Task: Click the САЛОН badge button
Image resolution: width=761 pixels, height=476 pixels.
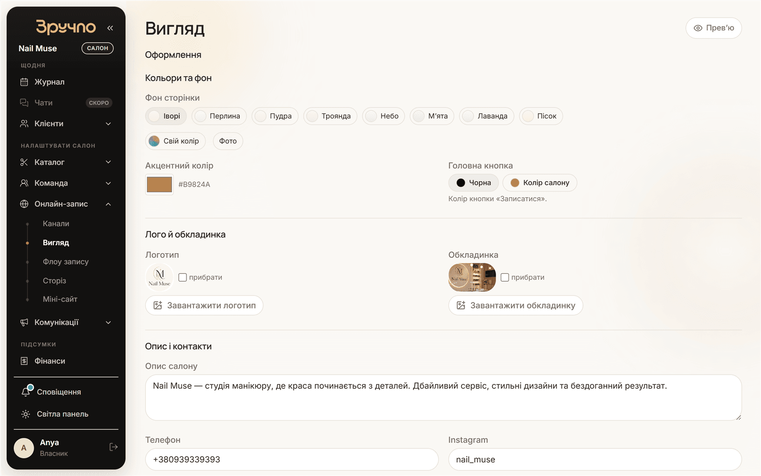Action: [x=98, y=48]
